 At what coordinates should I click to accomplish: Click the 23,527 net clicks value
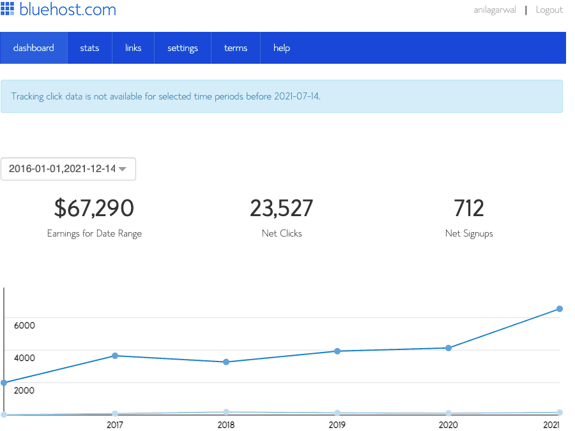point(282,208)
